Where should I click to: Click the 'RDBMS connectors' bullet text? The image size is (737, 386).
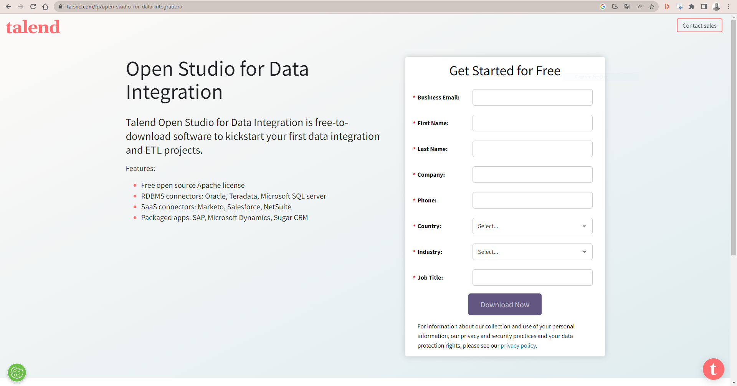233,196
